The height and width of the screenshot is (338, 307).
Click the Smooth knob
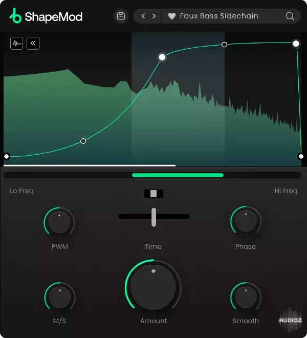click(x=246, y=297)
